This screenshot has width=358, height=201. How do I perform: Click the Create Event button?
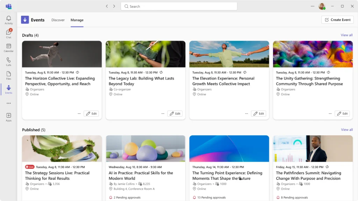point(337,20)
